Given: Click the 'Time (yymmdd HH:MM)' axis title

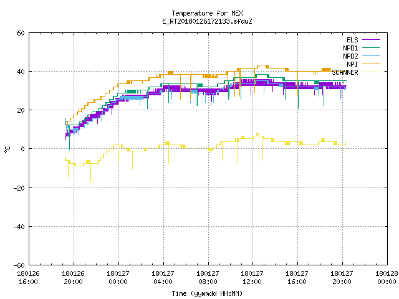Looking at the screenshot, I should point(207,293).
